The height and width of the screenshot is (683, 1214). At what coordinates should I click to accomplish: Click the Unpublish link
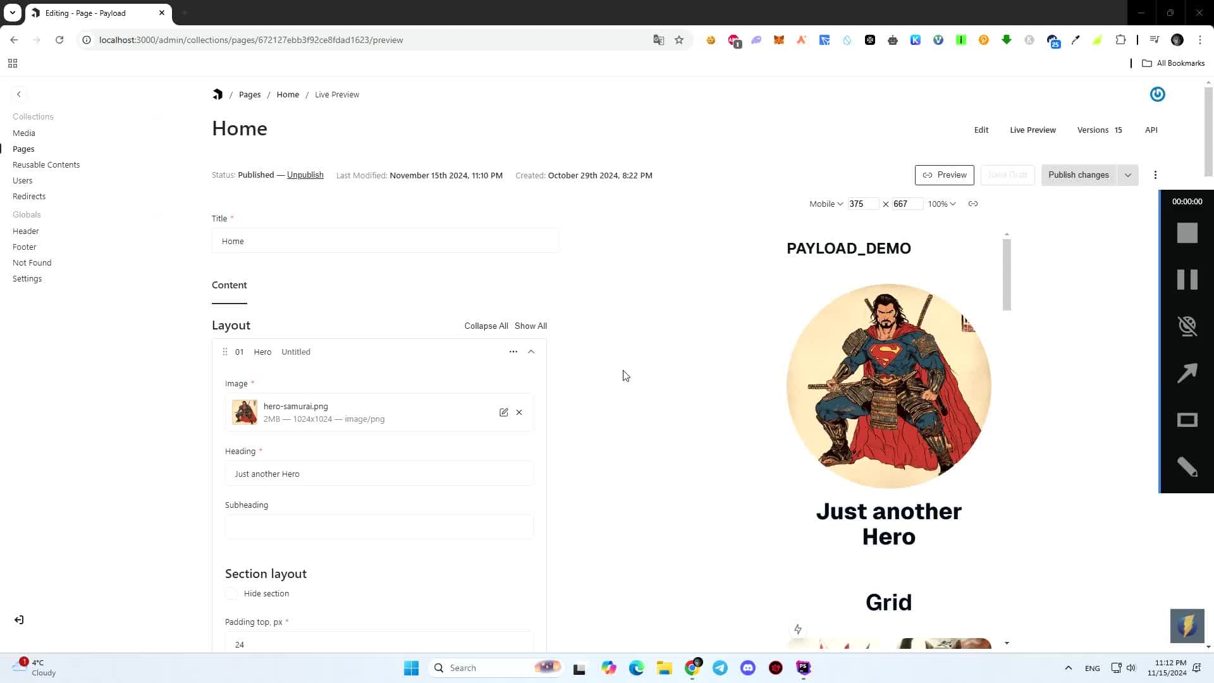(x=305, y=175)
